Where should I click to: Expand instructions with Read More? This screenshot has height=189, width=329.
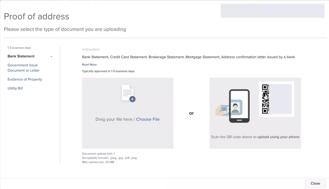click(89, 65)
